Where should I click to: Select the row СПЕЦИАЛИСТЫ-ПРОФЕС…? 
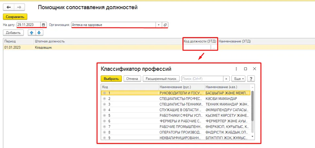click(176, 99)
